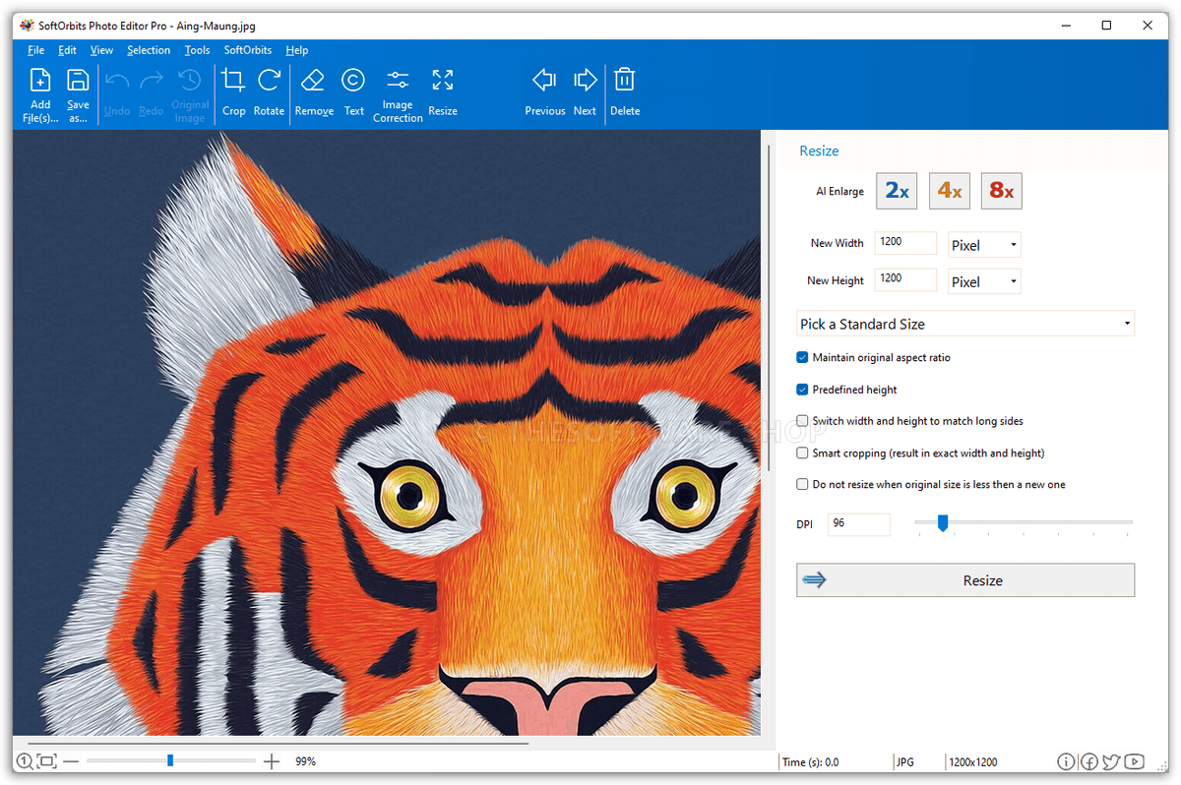Click the Time (s): 0.0 status text
1181x785 pixels.
click(810, 762)
